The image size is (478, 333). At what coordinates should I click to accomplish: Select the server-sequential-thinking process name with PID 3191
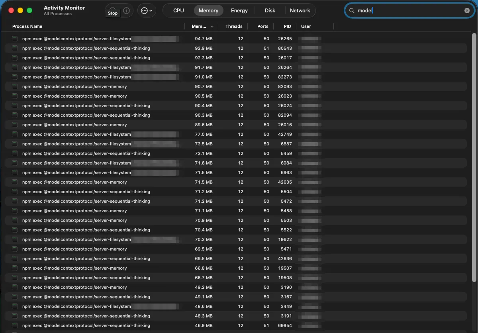tap(86, 316)
